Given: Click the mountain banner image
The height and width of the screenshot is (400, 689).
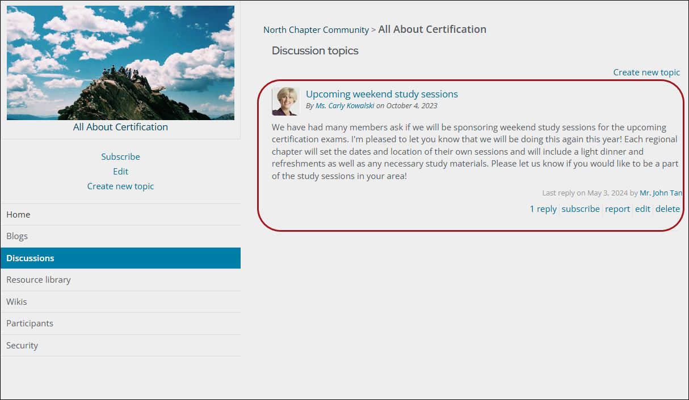Looking at the screenshot, I should click(x=120, y=63).
